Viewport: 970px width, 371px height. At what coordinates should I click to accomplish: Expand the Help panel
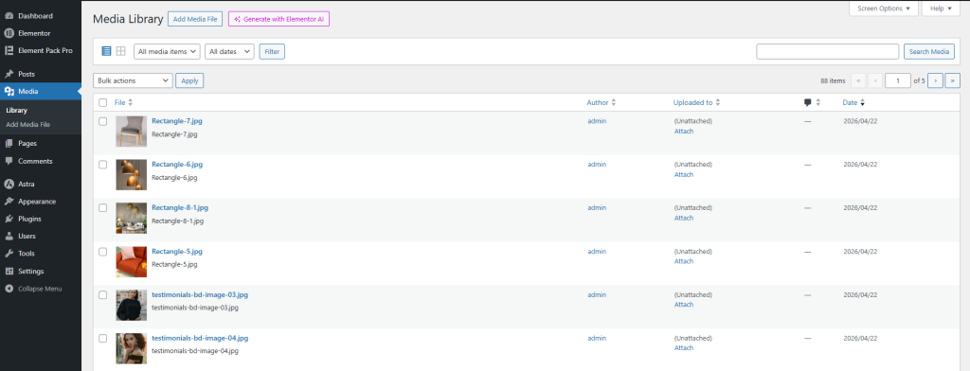[941, 9]
